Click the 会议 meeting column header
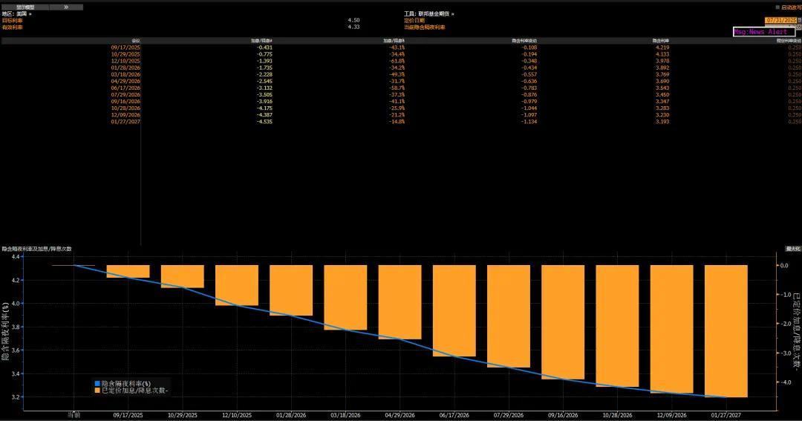 click(136, 41)
